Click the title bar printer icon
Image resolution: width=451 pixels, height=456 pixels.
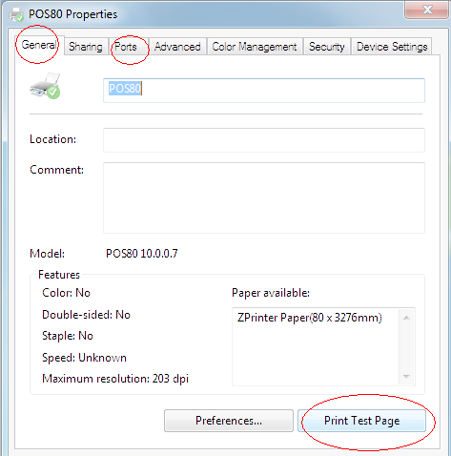coord(16,14)
